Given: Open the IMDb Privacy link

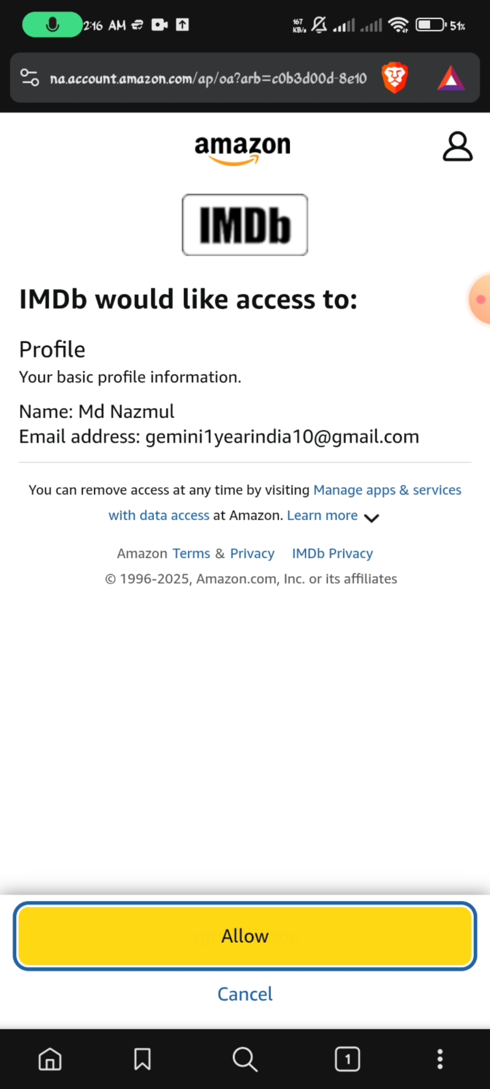Looking at the screenshot, I should (333, 554).
